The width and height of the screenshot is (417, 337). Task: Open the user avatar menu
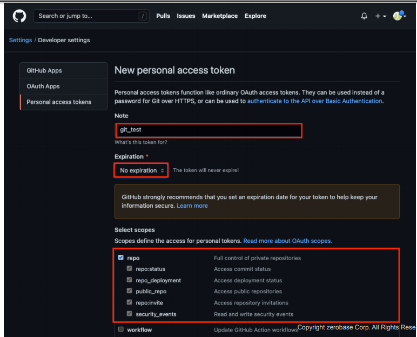pos(399,16)
